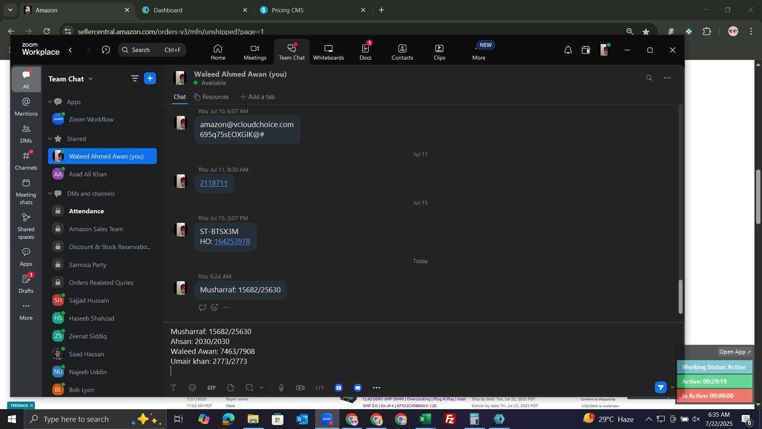This screenshot has height=429, width=762.
Task: Open the 2118711 link
Action: 214,183
